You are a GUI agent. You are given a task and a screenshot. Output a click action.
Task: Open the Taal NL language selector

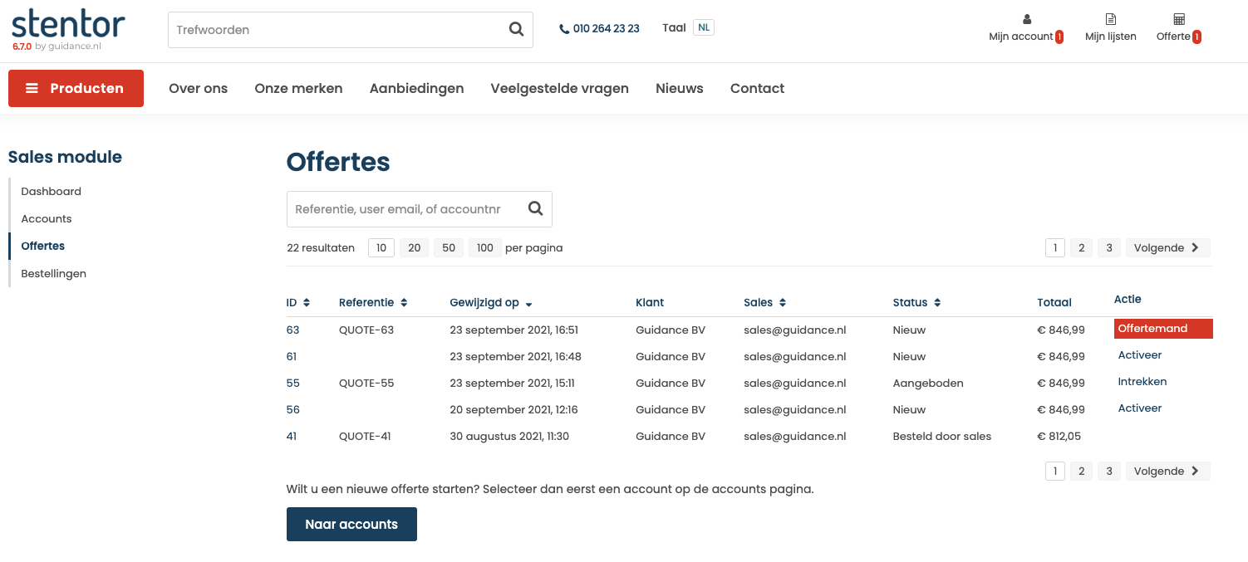coord(703,28)
